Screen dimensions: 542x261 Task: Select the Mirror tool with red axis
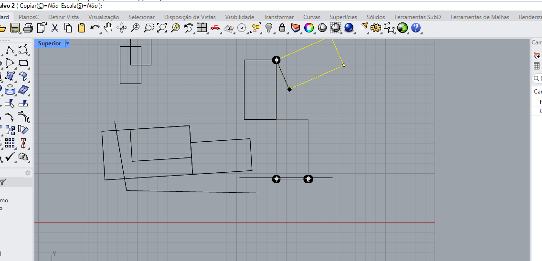tap(23, 143)
